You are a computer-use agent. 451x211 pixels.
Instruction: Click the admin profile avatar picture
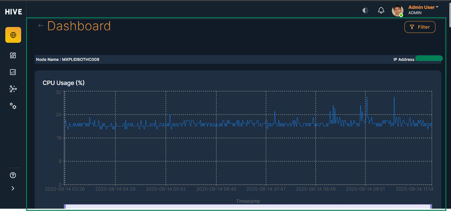point(397,11)
